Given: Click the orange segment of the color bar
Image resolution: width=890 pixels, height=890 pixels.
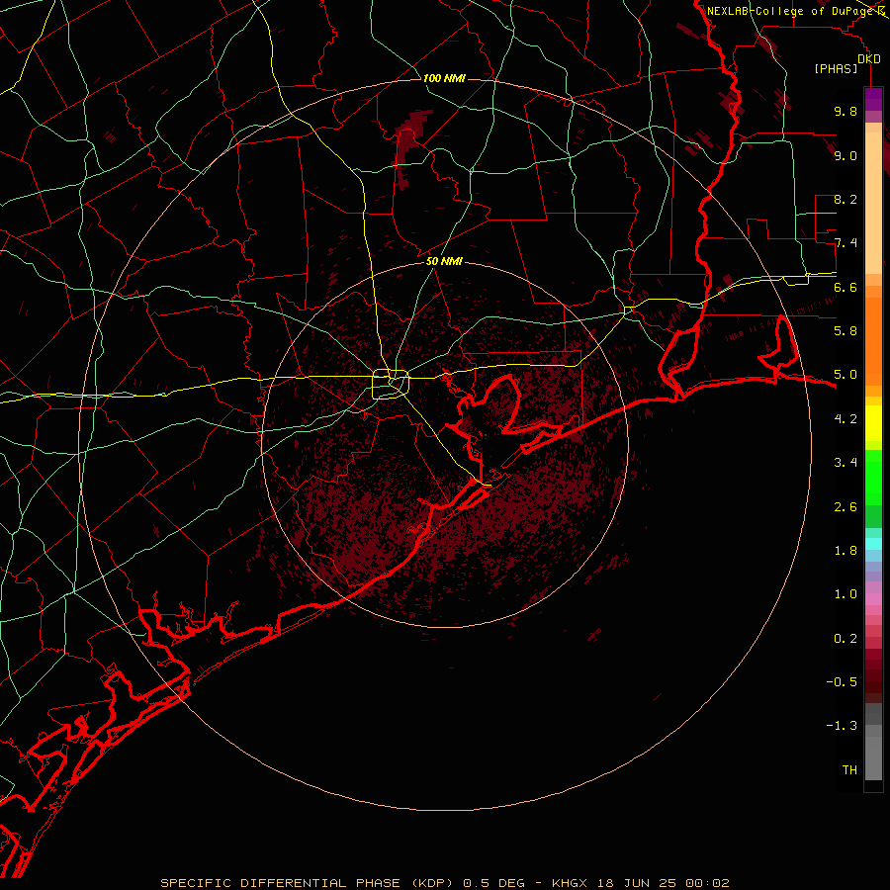Looking at the screenshot, I should [x=873, y=340].
